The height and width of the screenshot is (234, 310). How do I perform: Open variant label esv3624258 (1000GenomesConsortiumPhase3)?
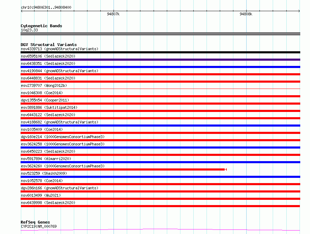pos(63,144)
